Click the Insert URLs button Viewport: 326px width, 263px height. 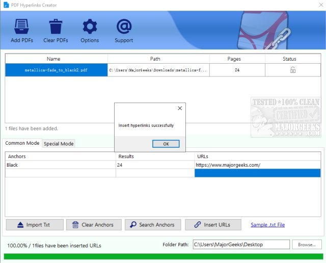(212, 225)
